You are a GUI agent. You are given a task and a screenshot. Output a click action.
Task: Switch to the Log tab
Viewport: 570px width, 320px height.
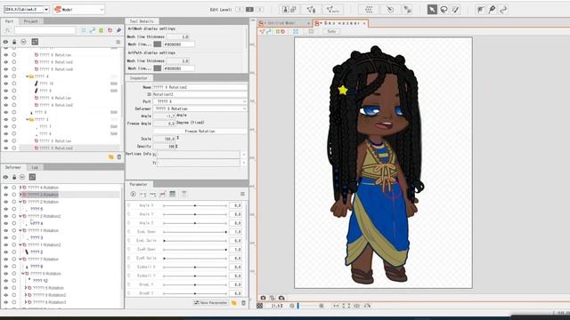point(35,167)
